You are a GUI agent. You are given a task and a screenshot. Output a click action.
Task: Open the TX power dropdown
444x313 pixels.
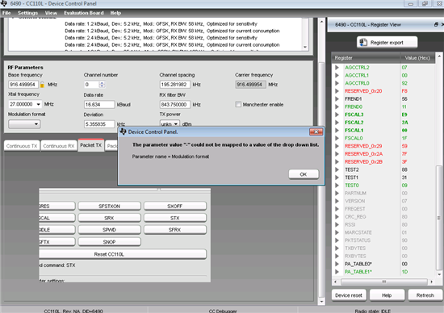coord(170,123)
